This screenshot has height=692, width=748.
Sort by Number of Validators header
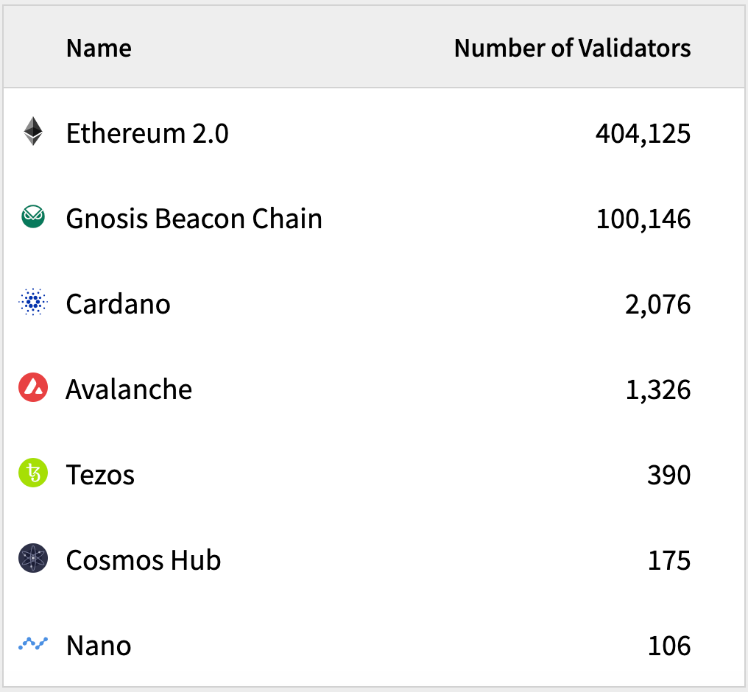coord(572,49)
